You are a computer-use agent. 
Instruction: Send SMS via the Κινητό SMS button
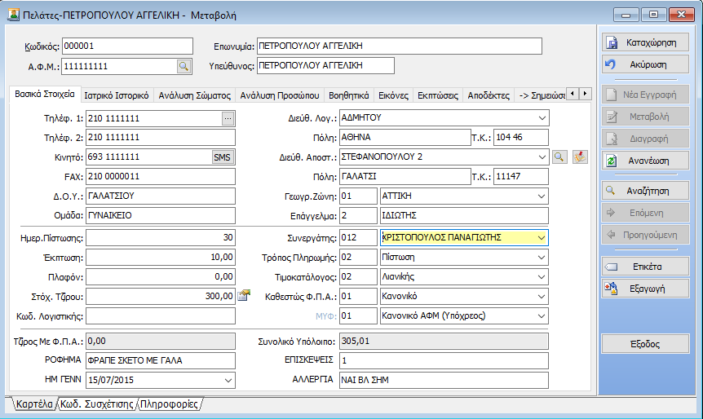[x=223, y=157]
